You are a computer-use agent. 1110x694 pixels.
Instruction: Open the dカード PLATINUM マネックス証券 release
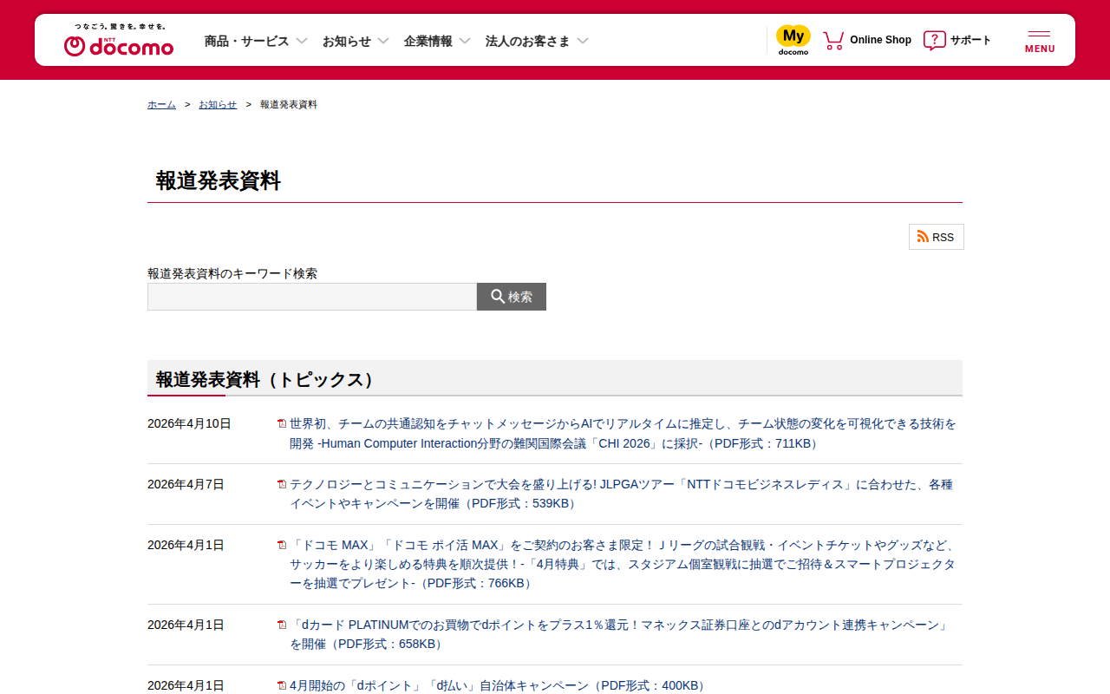pyautogui.click(x=620, y=635)
